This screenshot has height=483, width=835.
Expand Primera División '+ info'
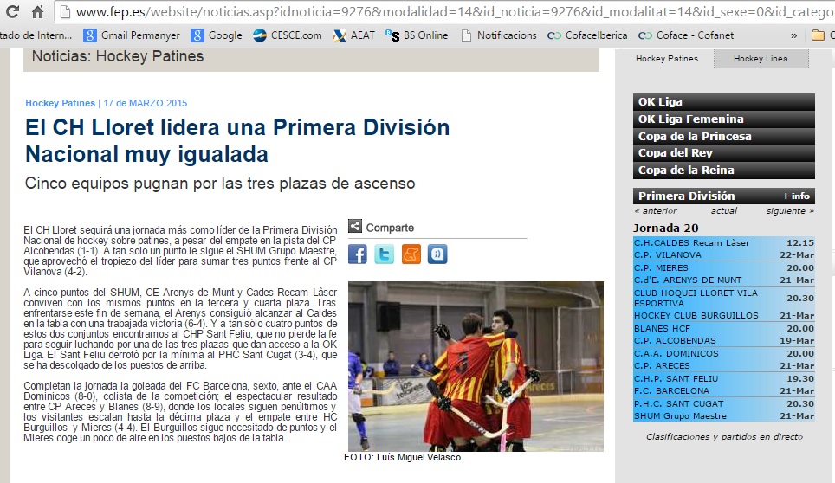pyautogui.click(x=795, y=196)
